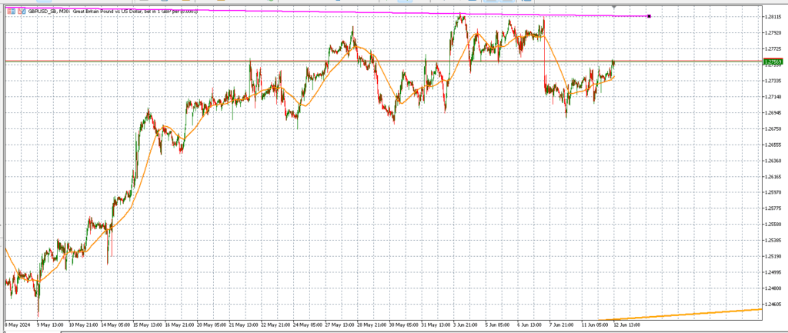The height and width of the screenshot is (333, 788).
Task: Click the 1.26360 price scale label
Action: pyautogui.click(x=773, y=161)
